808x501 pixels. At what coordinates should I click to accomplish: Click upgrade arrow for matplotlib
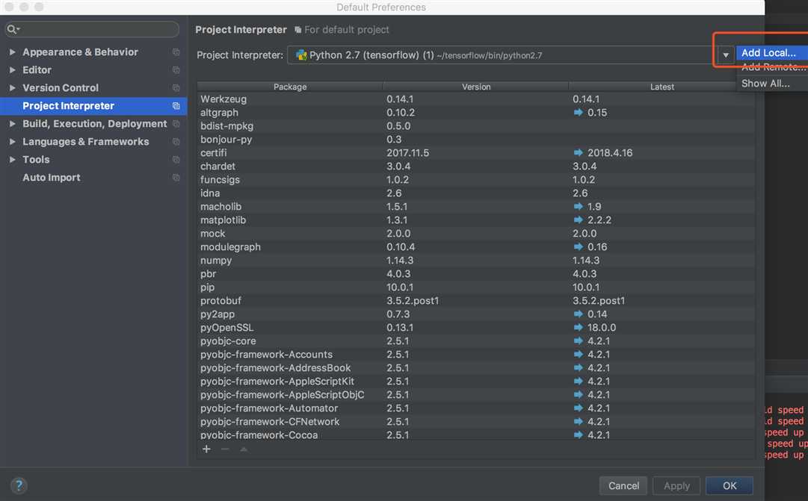click(x=579, y=220)
